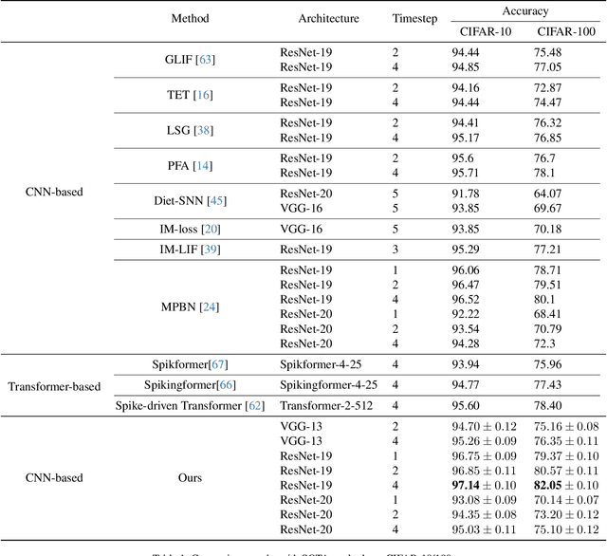The width and height of the screenshot is (607, 556).
Task: Click reference 16 beside TET
Action: pyautogui.click(x=203, y=95)
